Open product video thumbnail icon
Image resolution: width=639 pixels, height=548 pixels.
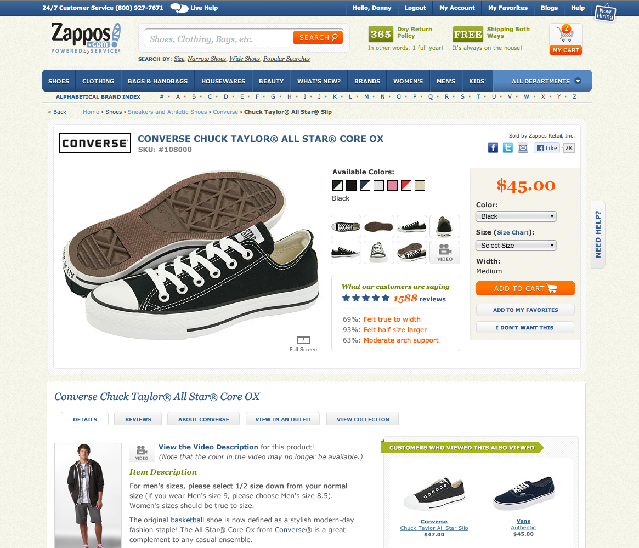[445, 253]
